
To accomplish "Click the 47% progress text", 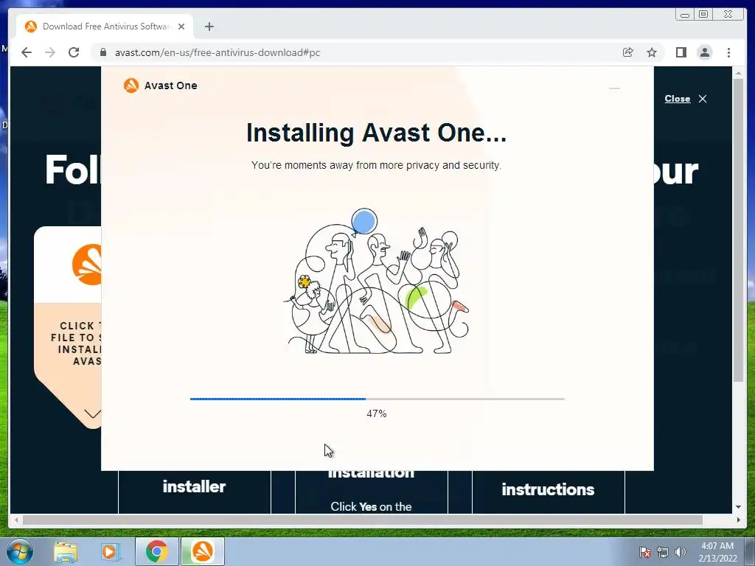I will [x=377, y=413].
